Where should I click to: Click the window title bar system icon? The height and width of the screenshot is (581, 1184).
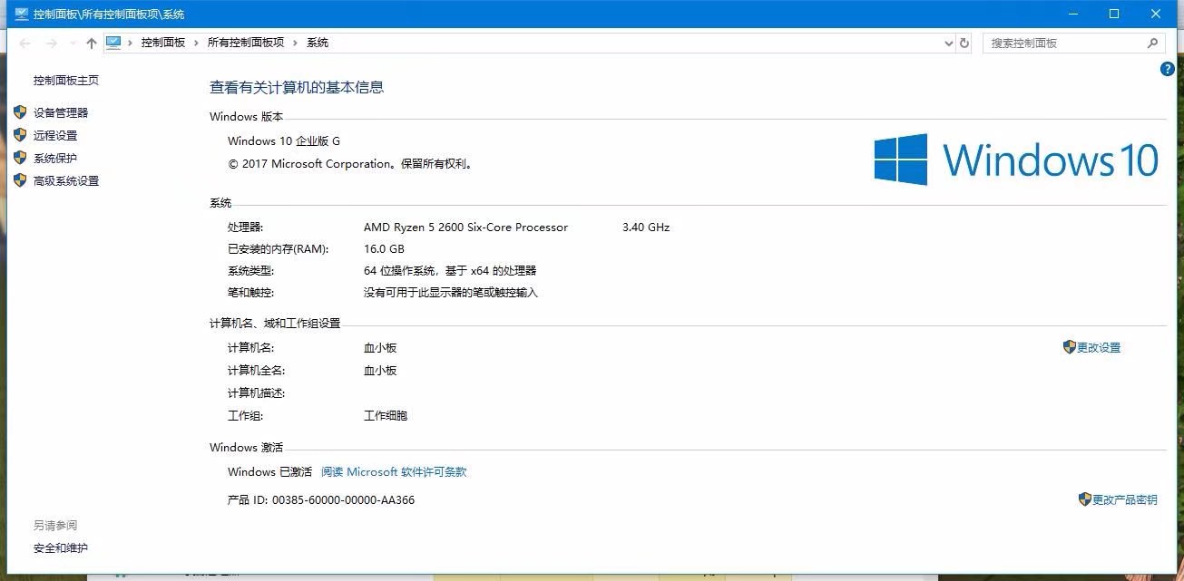coord(20,14)
